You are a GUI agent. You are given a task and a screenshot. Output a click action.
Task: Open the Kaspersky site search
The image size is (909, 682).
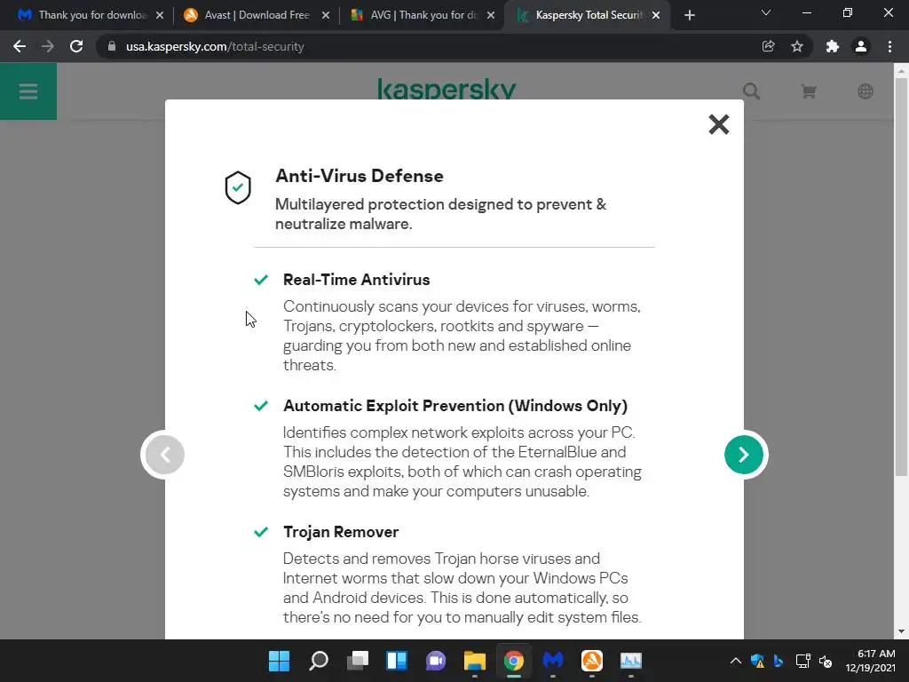pyautogui.click(x=751, y=91)
